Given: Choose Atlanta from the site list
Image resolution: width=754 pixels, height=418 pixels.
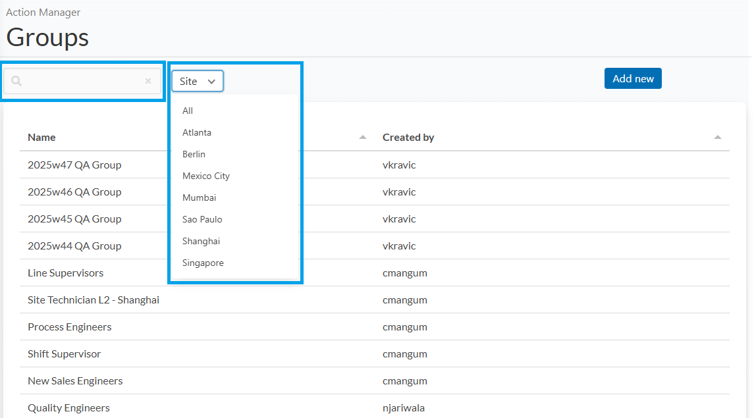Looking at the screenshot, I should (x=197, y=132).
